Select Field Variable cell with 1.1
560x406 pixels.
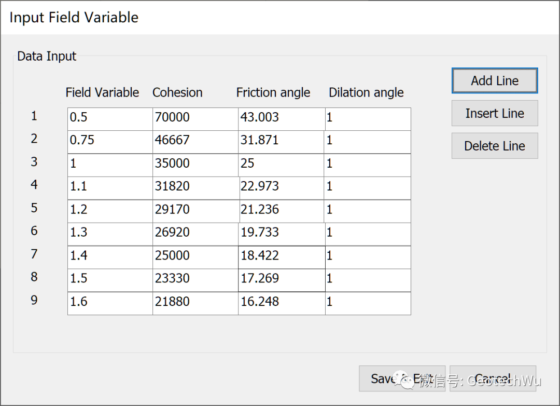click(110, 188)
